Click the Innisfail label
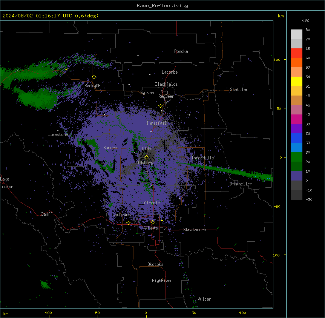The height and width of the screenshot is (318, 325). point(156,123)
